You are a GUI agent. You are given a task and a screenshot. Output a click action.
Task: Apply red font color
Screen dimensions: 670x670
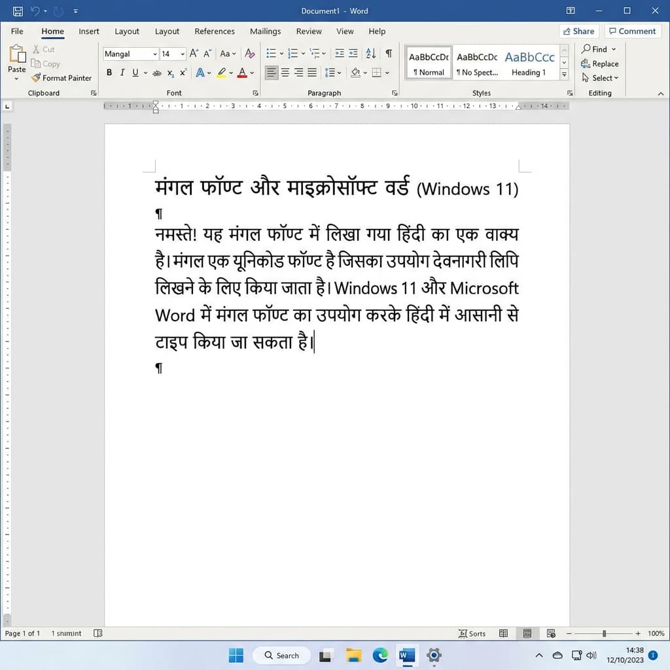click(x=242, y=73)
